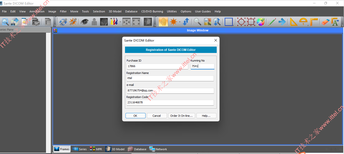Click the Registration Code field
This screenshot has width=344, height=154.
[x=170, y=103]
